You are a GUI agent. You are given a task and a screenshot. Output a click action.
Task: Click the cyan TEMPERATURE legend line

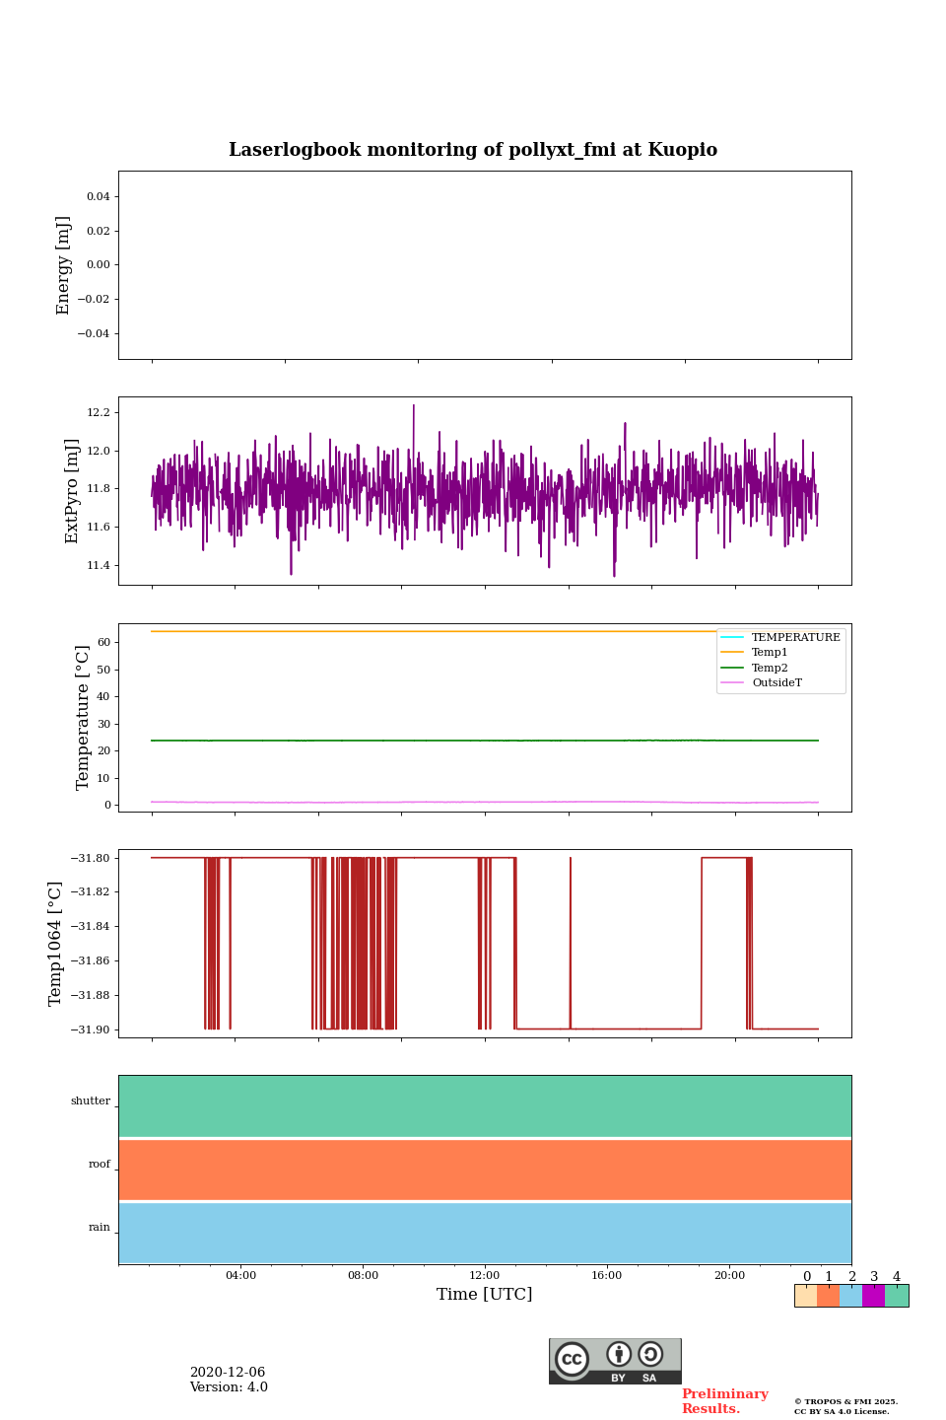[x=732, y=637]
